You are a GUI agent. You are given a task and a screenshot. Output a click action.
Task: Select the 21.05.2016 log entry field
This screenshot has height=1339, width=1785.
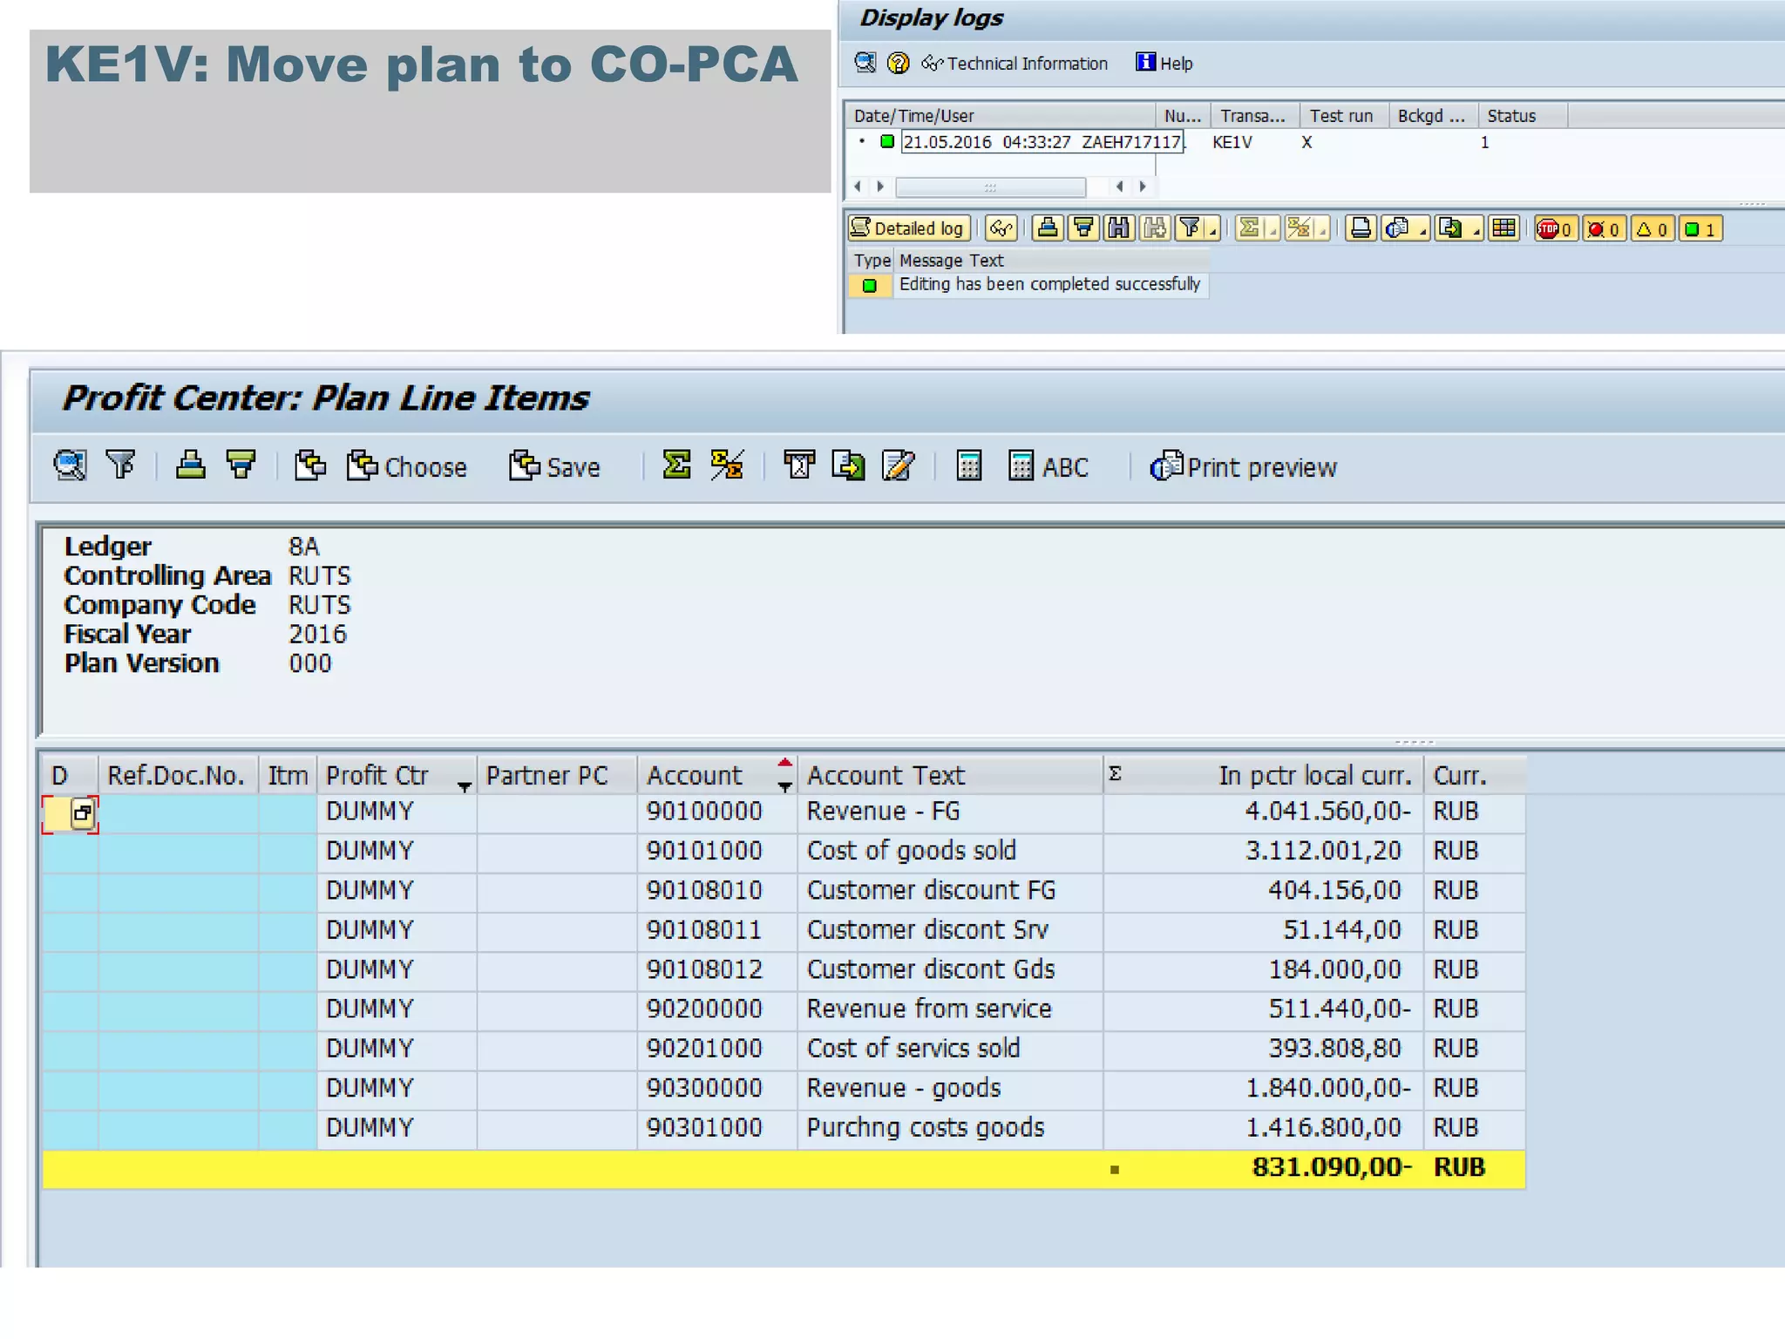[1042, 142]
